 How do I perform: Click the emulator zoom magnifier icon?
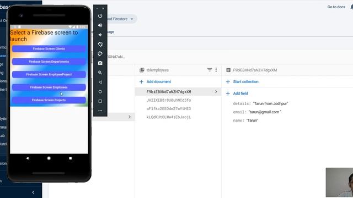[x=100, y=73]
